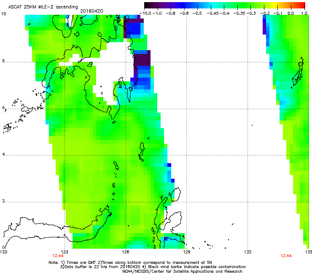Click the latitude axis label '2'
Image resolution: width=312 pixels, height=274 pixels.
[3, 201]
